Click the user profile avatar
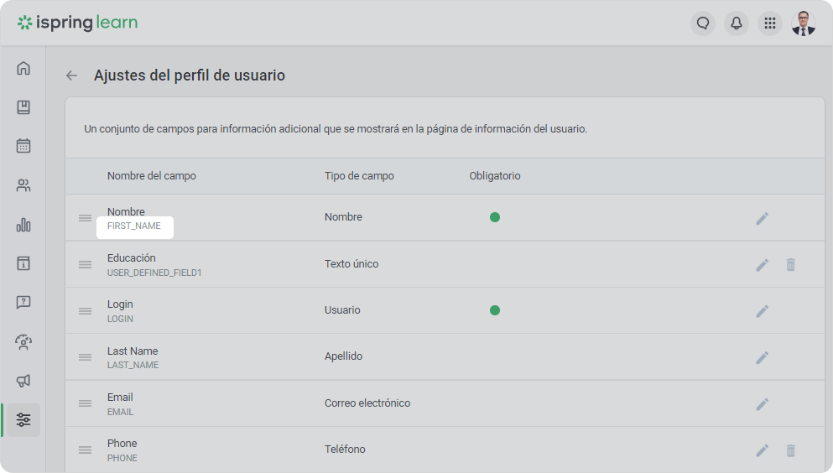 point(804,23)
